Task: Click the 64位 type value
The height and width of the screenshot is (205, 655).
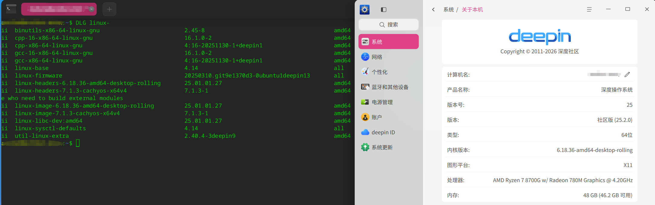Action: [627, 135]
